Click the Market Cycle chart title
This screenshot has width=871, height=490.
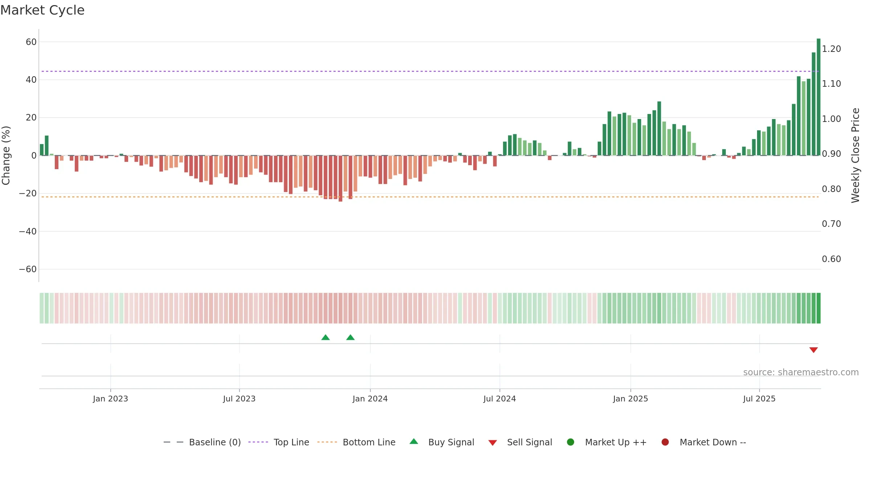(42, 10)
